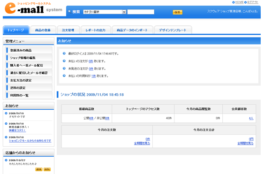Open 登録済みの商品 in the management menu
The width and height of the screenshot is (264, 174).
[x=29, y=50]
